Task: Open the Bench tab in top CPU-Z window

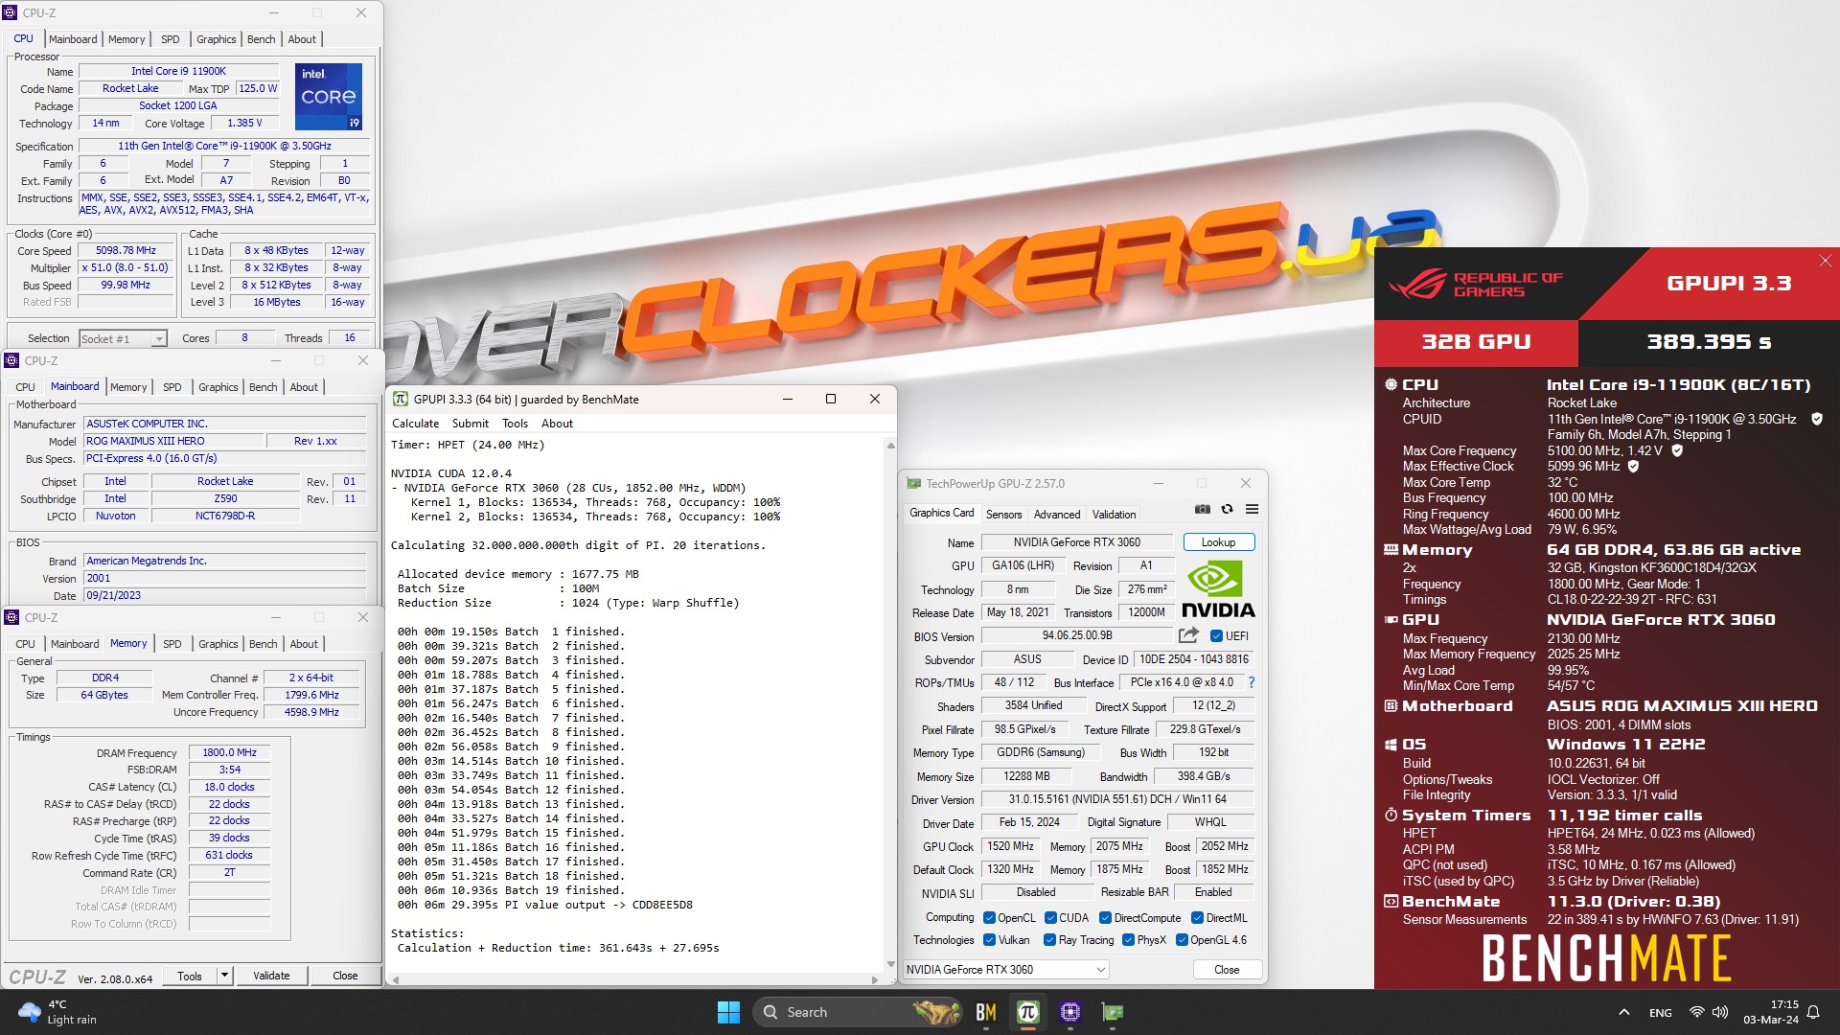Action: (x=261, y=39)
